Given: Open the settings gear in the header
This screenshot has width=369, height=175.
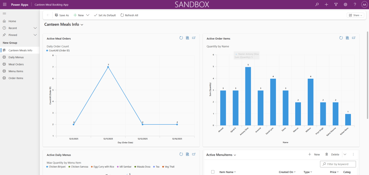Looking at the screenshot, I should coord(345,5).
